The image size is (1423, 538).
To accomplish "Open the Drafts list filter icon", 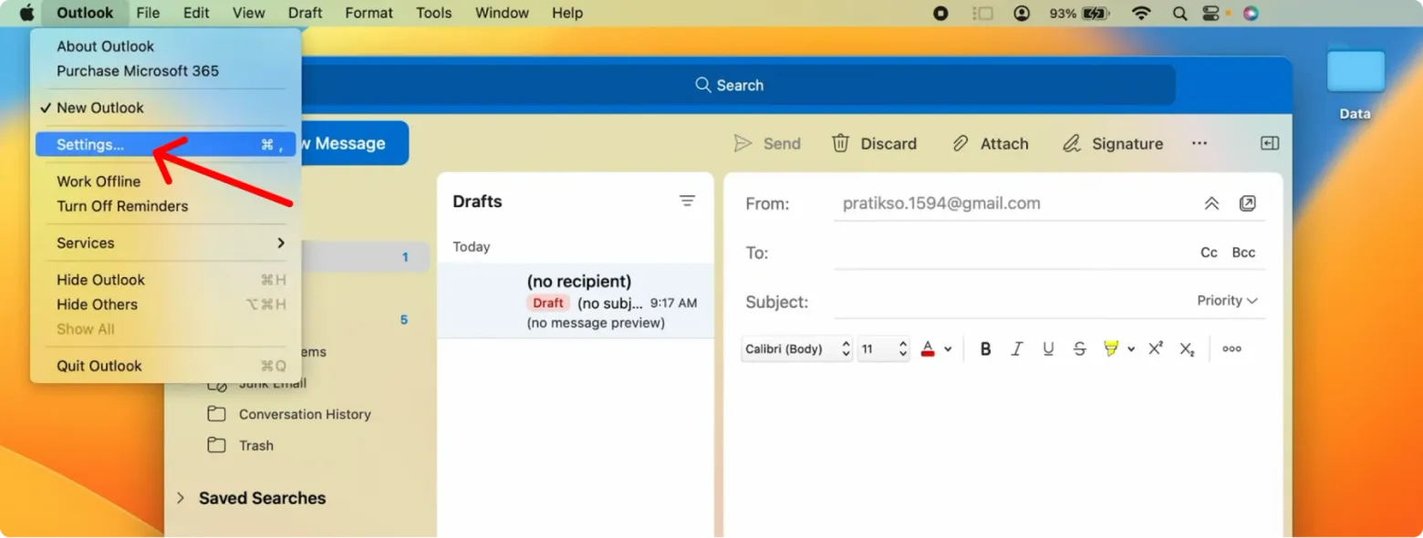I will (x=688, y=202).
